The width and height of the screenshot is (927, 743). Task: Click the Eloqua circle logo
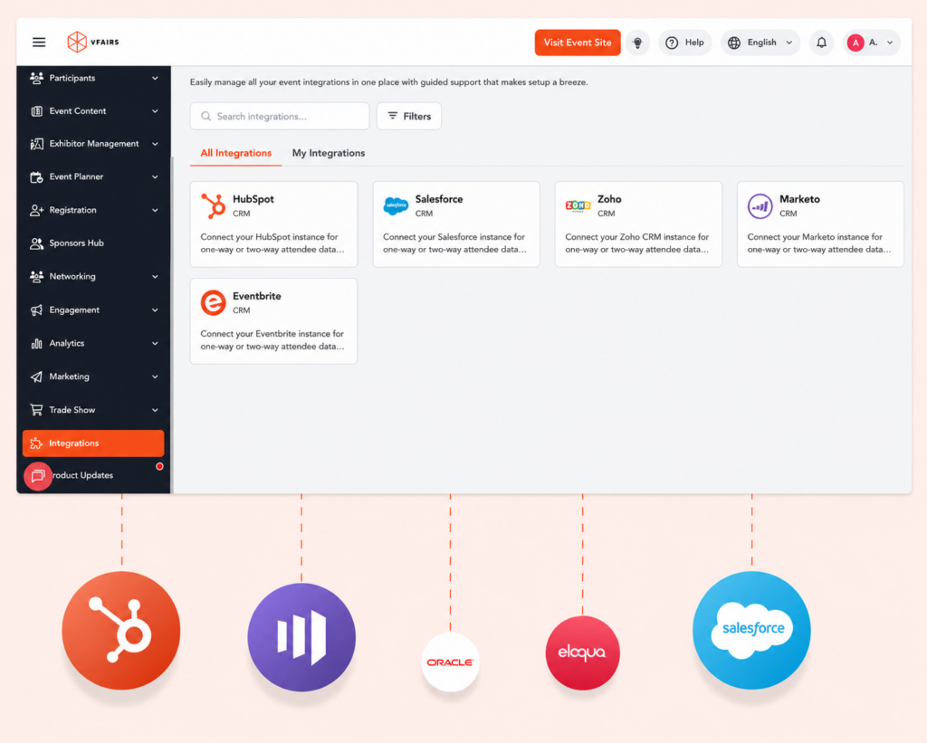(582, 653)
